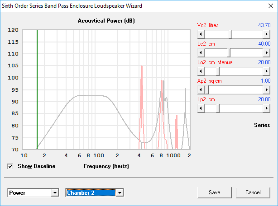The width and height of the screenshot is (278, 206).
Task: Click the Ap2 value 1.00
Action: click(266, 81)
